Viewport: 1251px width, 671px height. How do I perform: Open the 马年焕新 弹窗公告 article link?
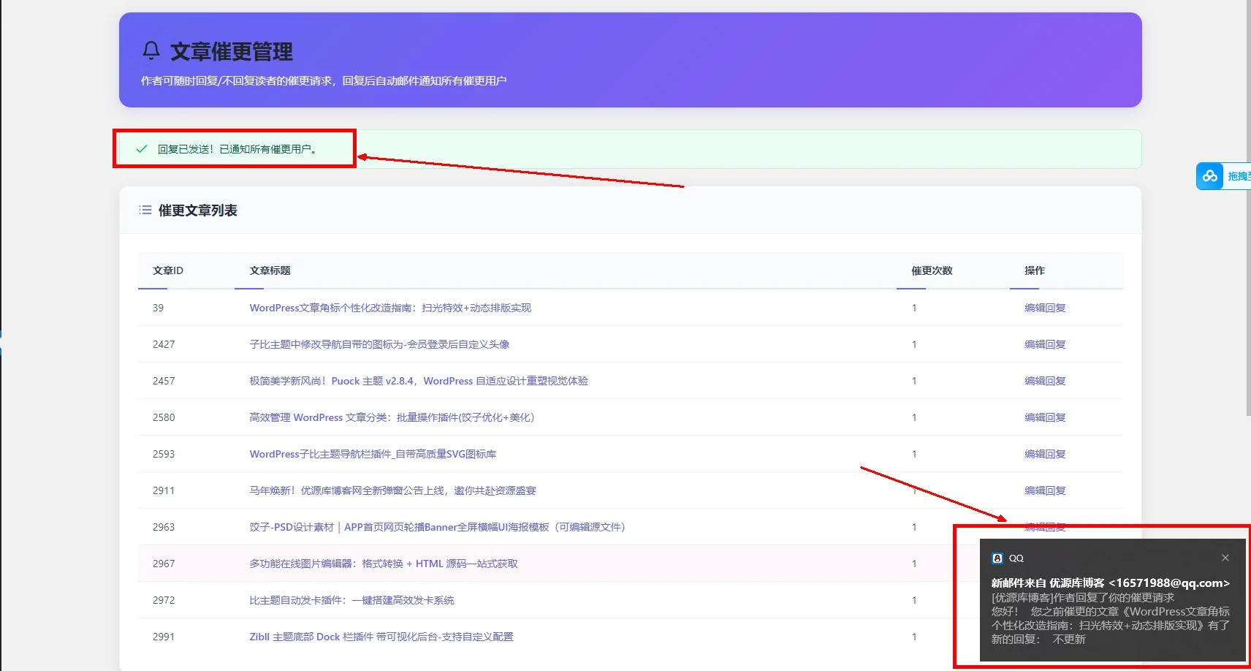tap(392, 490)
